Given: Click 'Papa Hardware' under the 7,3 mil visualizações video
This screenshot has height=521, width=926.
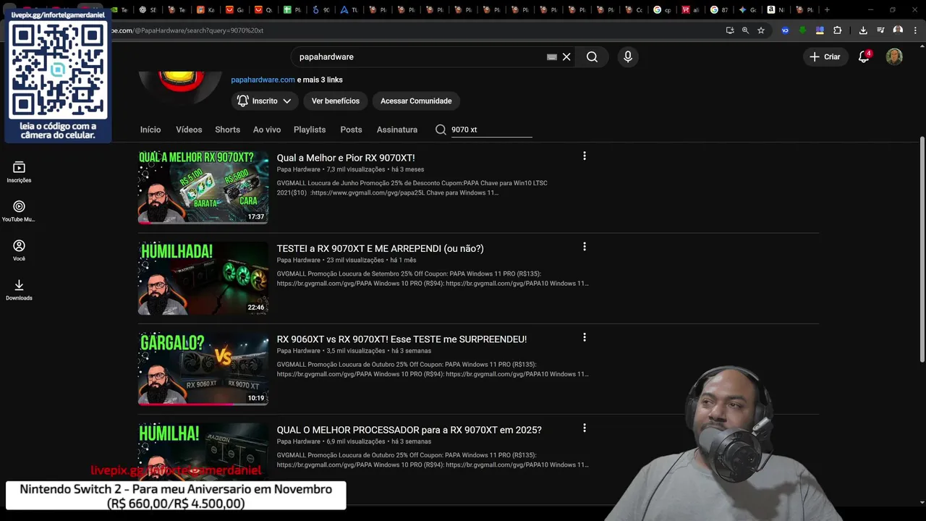Looking at the screenshot, I should point(298,169).
